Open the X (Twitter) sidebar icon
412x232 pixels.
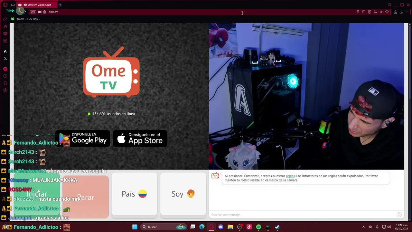point(5,58)
